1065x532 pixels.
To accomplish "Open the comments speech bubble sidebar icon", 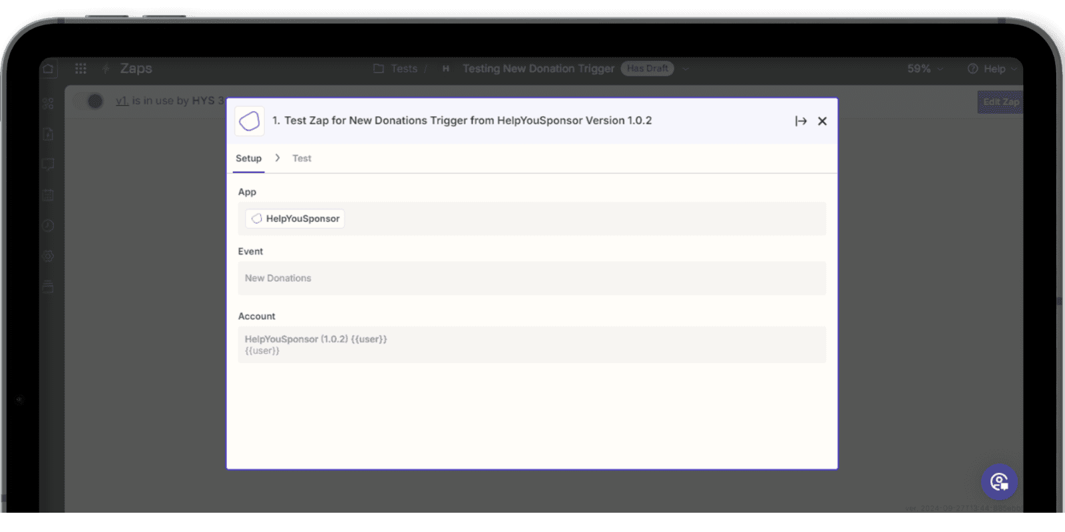I will pyautogui.click(x=48, y=164).
